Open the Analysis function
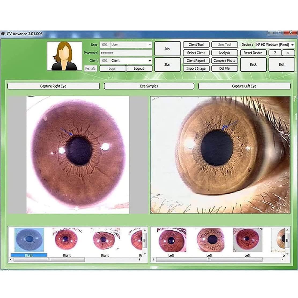 pos(225,53)
